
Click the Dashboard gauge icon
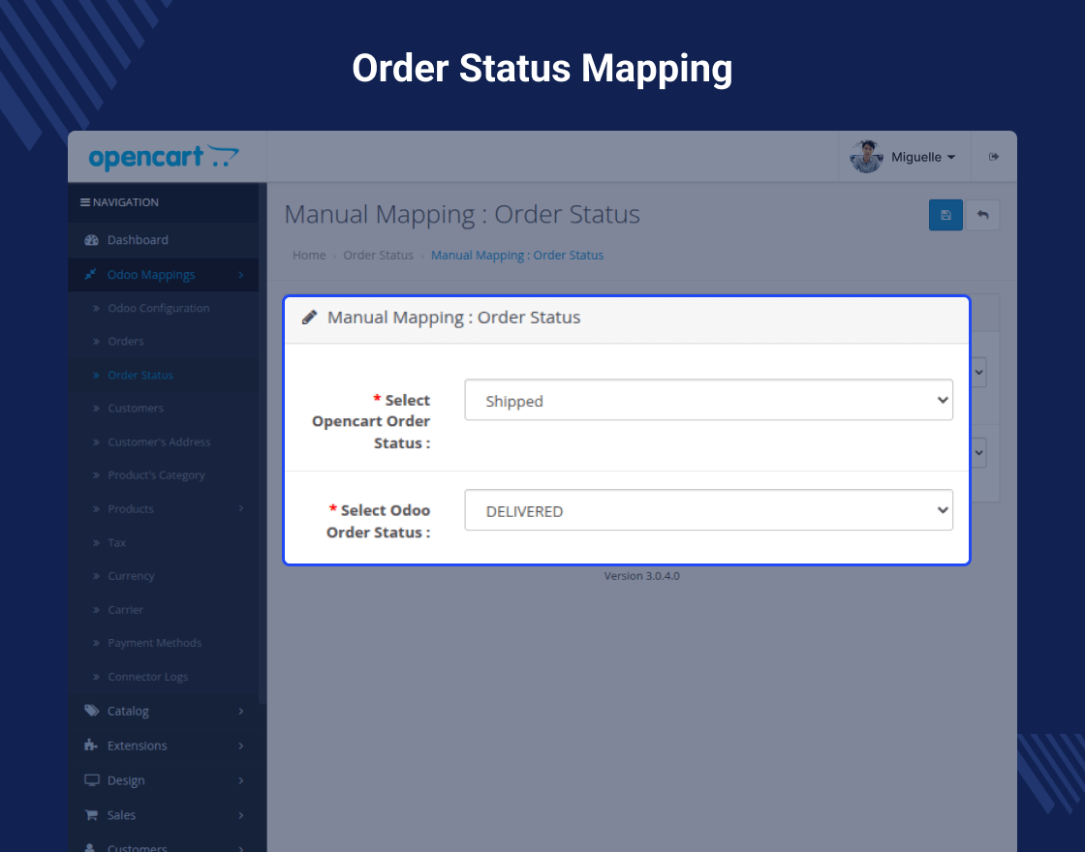pos(91,240)
